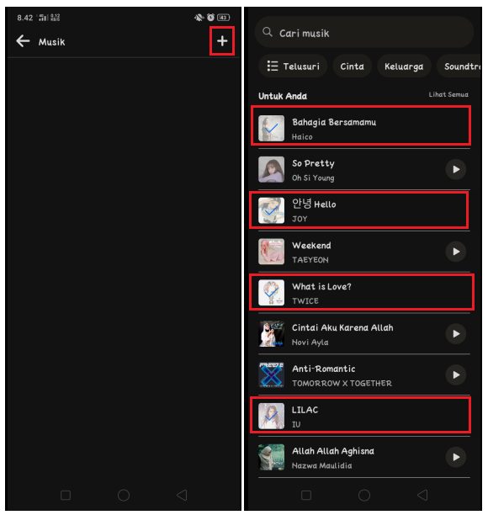This screenshot has width=488, height=515.
Task: Tap the Weekend album thumbnail
Action: pos(271,252)
